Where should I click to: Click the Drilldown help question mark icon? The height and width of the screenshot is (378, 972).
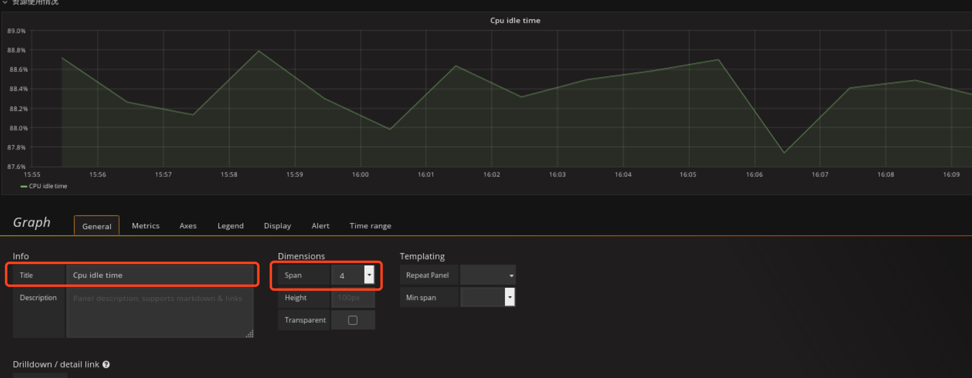tap(106, 364)
